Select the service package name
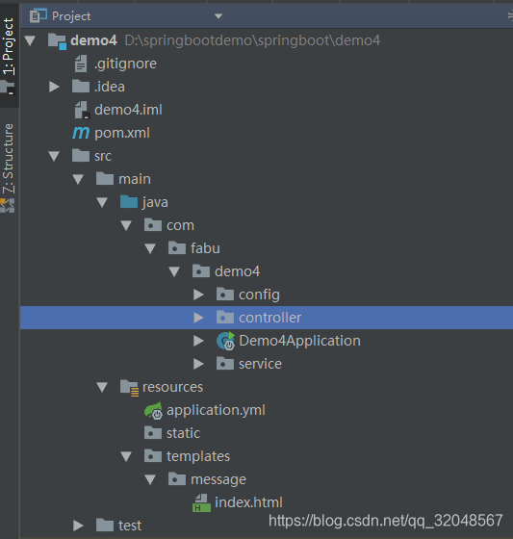The width and height of the screenshot is (513, 539). [260, 364]
